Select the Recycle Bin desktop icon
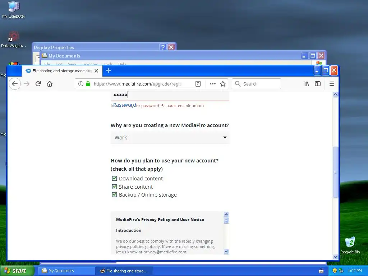 click(x=350, y=245)
